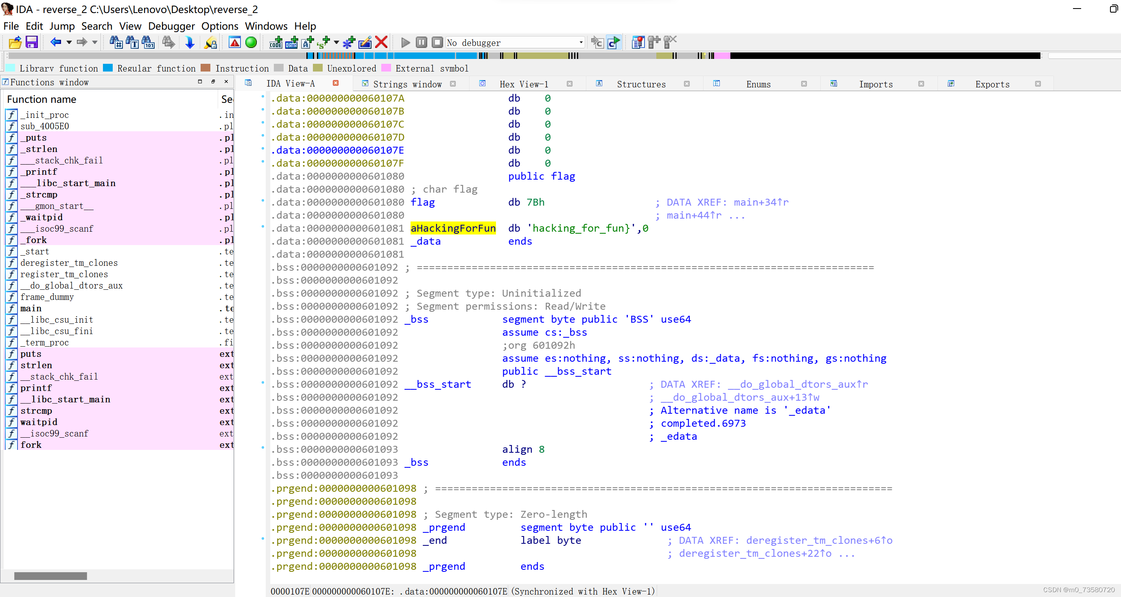Create a string literal
1121x597 pixels.
pos(308,42)
